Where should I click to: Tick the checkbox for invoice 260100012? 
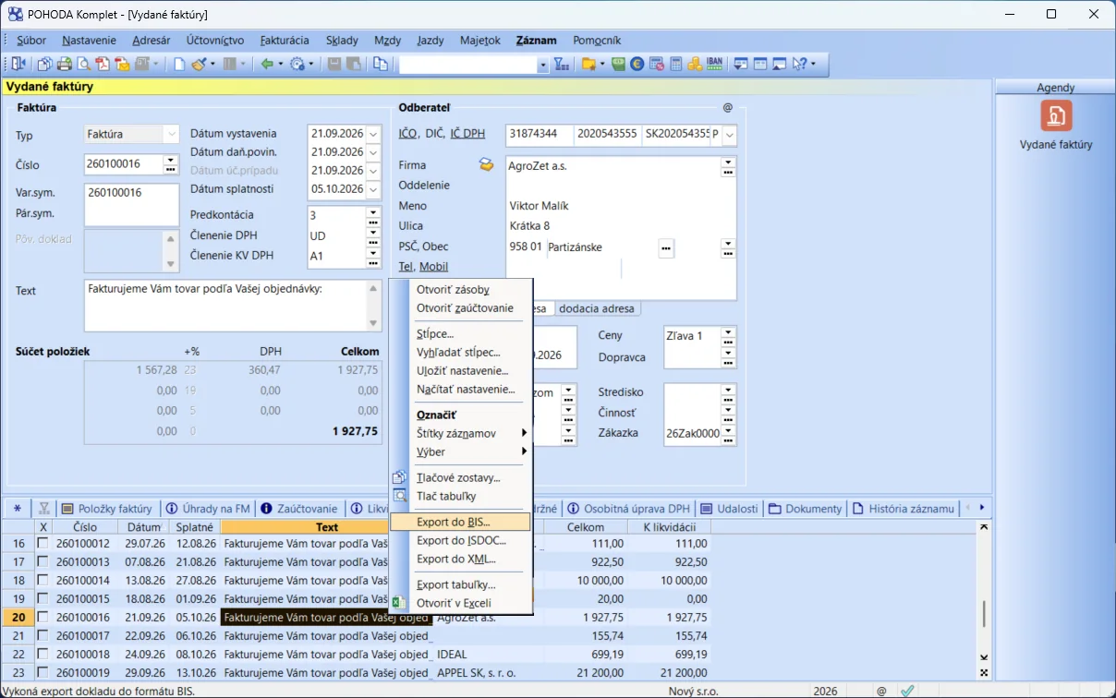[42, 544]
